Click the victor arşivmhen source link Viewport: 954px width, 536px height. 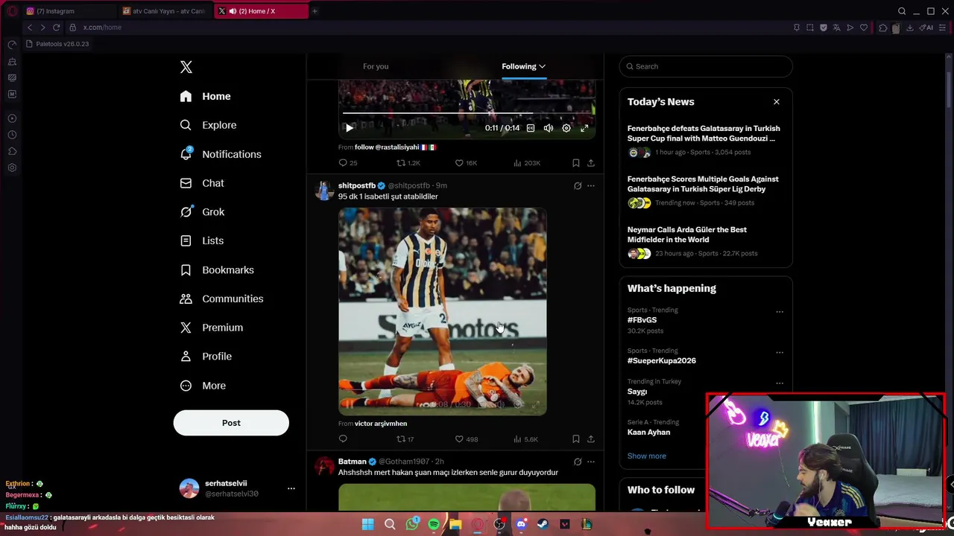coord(381,424)
